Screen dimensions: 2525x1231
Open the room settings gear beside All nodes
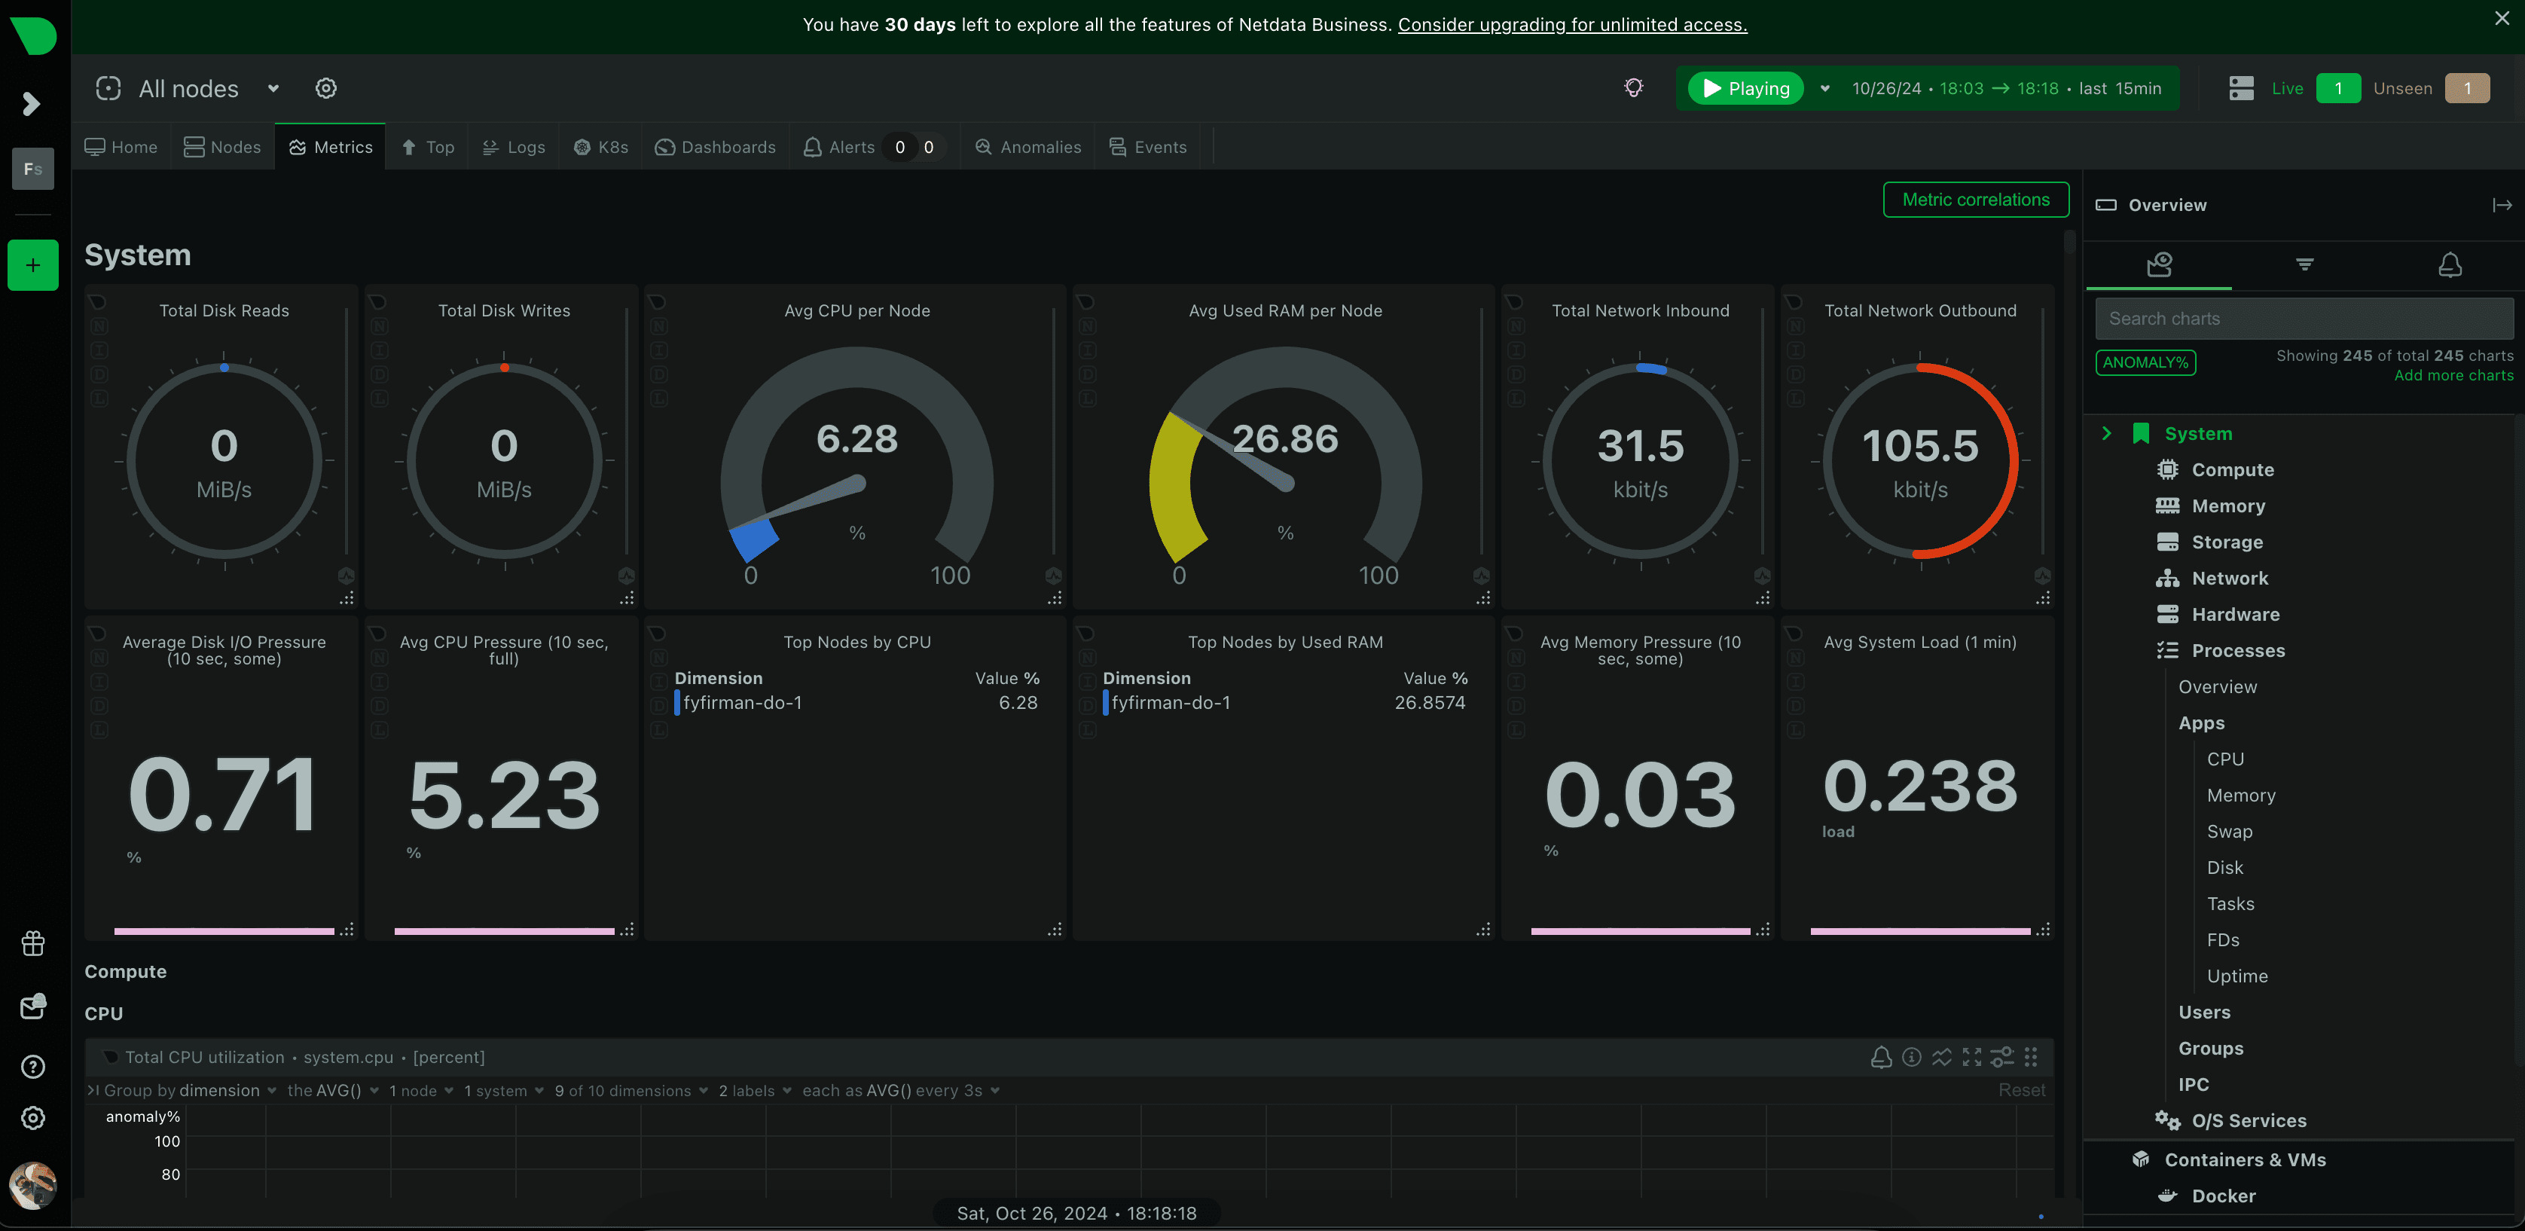click(x=325, y=88)
